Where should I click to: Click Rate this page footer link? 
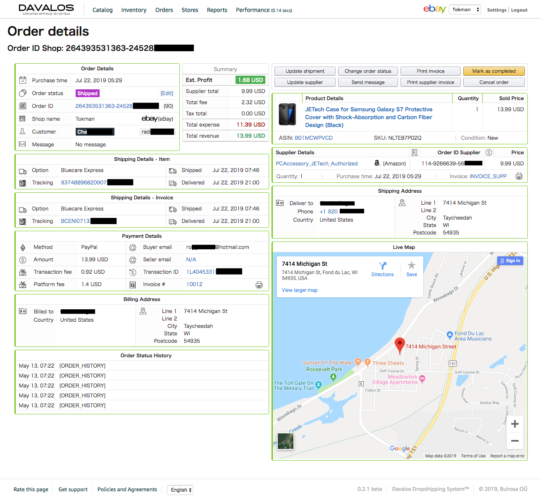31,489
